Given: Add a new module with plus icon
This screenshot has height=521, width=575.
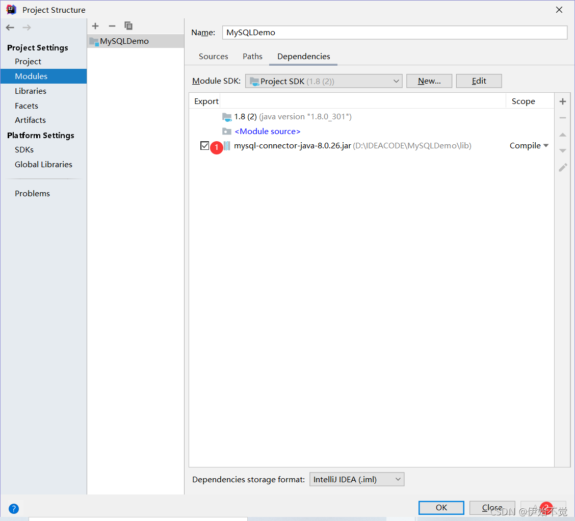Looking at the screenshot, I should (x=95, y=26).
